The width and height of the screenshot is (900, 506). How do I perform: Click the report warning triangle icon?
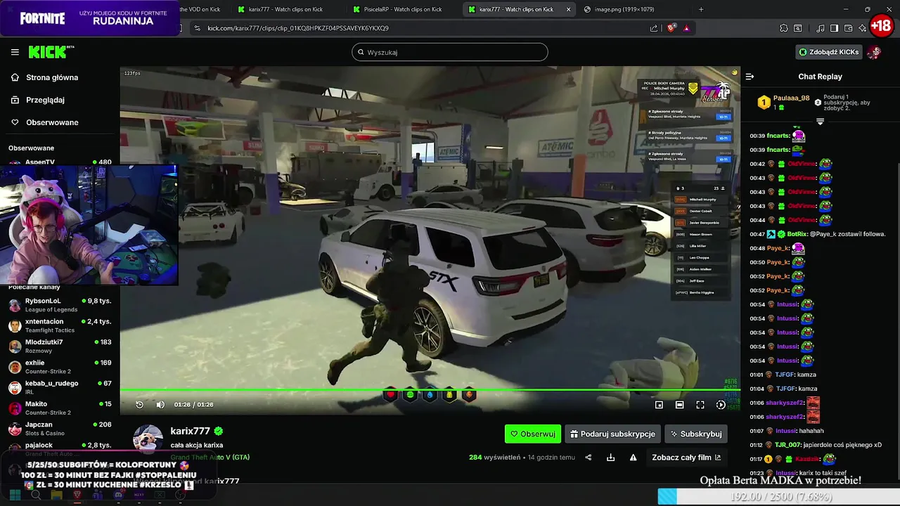tap(633, 458)
